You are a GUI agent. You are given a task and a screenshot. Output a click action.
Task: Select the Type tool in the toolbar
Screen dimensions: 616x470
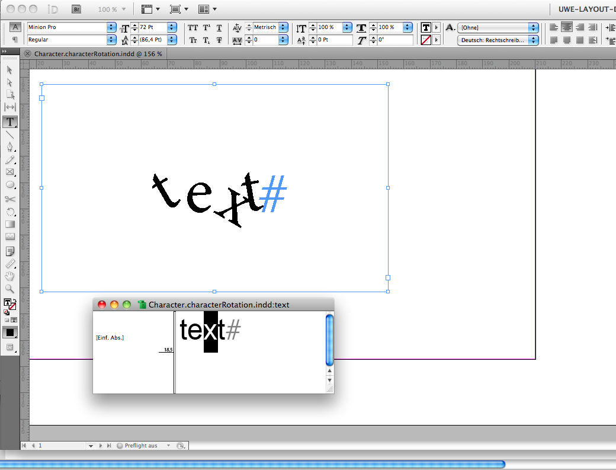point(9,122)
